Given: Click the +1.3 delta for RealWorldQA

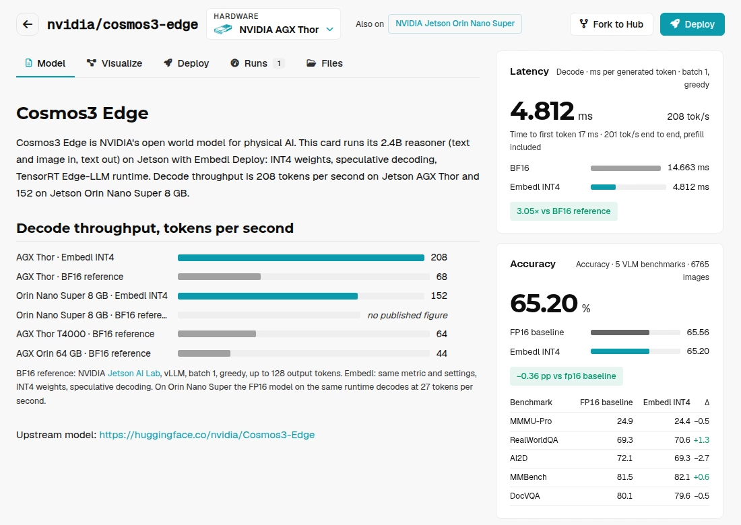Looking at the screenshot, I should [701, 440].
